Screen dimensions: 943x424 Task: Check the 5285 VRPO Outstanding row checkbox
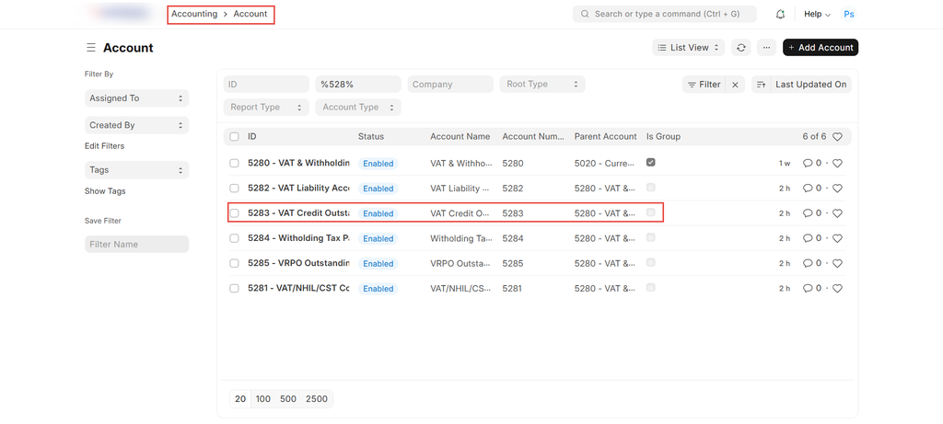pos(234,263)
